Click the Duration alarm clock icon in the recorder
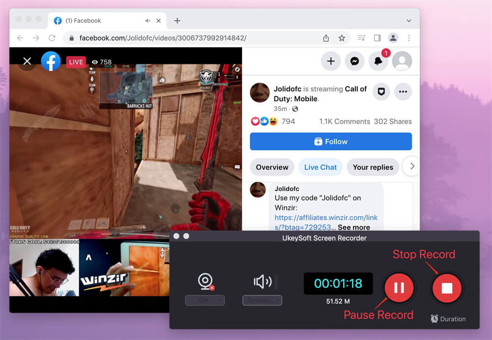 (435, 318)
